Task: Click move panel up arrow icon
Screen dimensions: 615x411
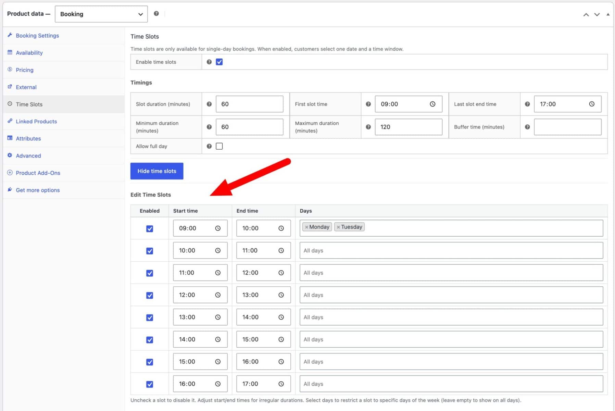Action: pyautogui.click(x=586, y=14)
